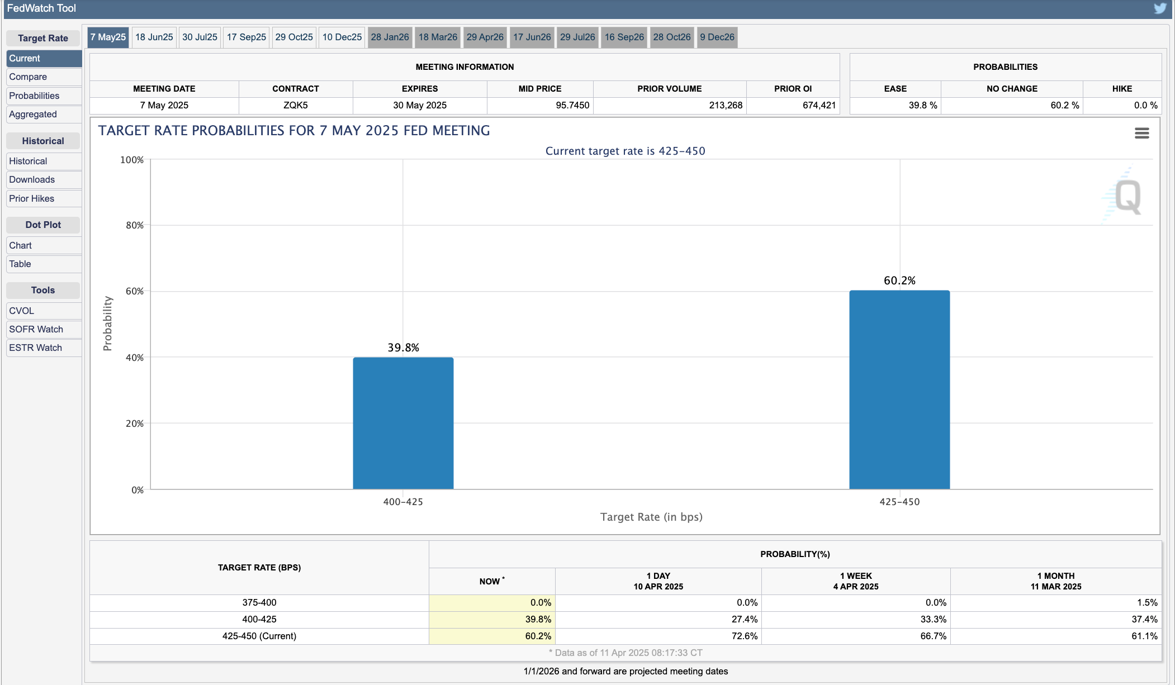Click the NO CHANGE column header

1012,89
